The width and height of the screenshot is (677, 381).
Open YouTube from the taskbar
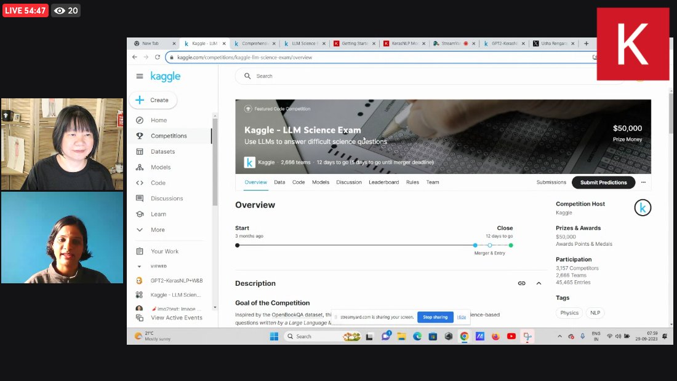tap(511, 337)
